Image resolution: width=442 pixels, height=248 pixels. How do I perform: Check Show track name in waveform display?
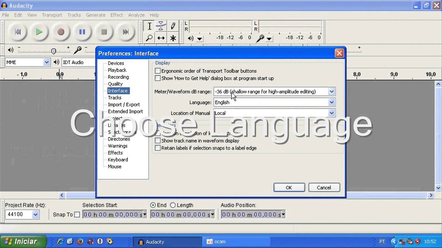(x=158, y=141)
